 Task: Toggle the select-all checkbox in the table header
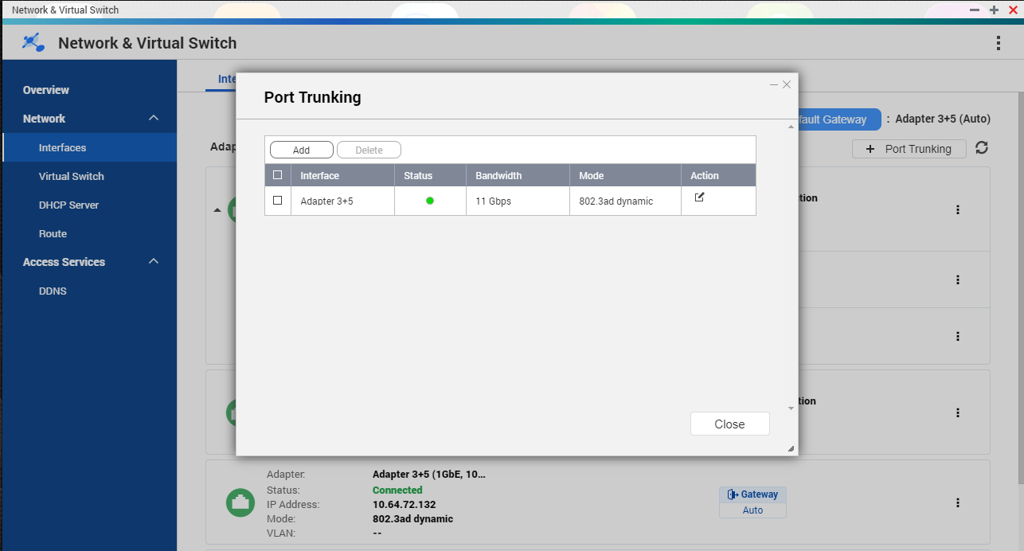[278, 175]
